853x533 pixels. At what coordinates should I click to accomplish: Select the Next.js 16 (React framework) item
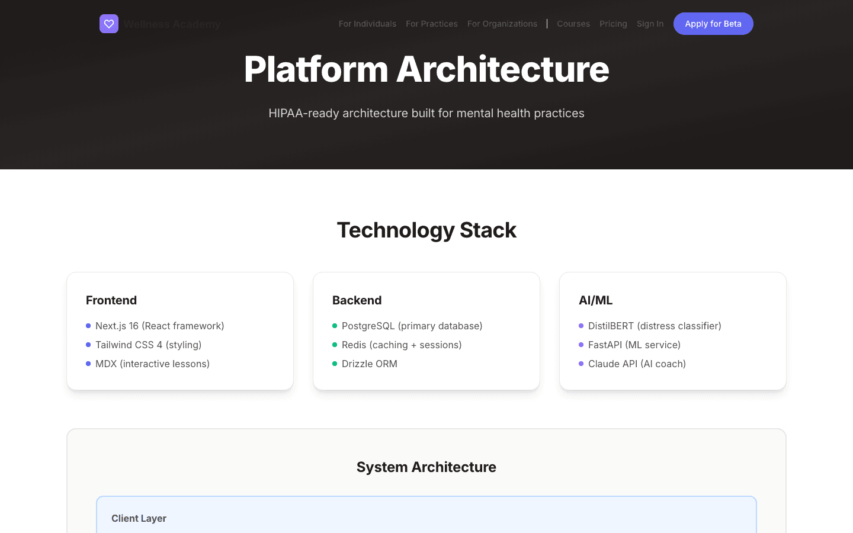tap(159, 326)
